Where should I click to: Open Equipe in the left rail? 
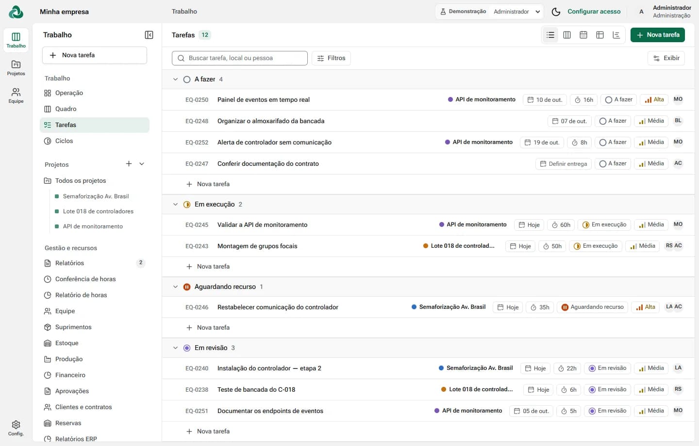click(x=16, y=96)
